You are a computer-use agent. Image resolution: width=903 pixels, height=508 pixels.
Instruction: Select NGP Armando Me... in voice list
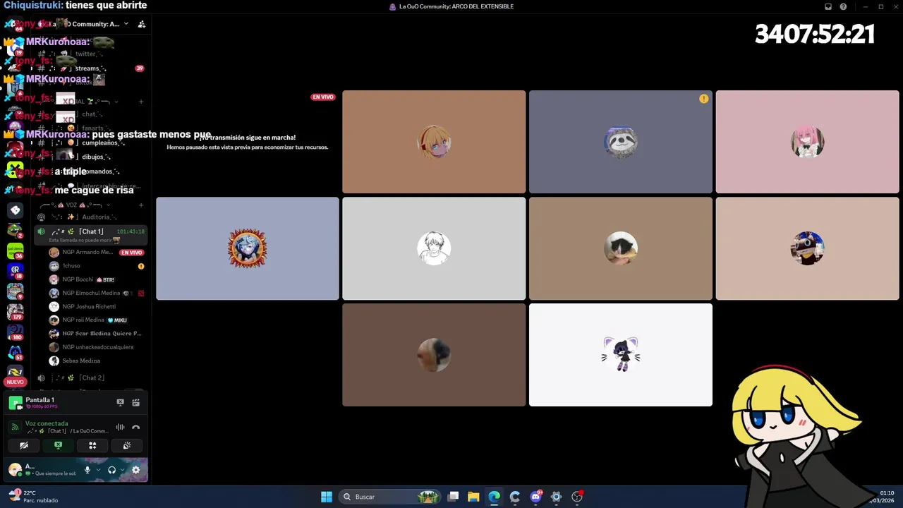pos(96,253)
